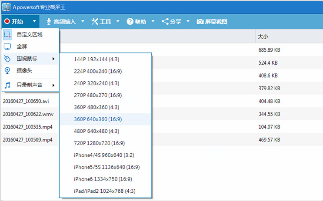Viewport: 323px width, 201px height.
Task: Click the webcam icon
Action: pos(7,71)
